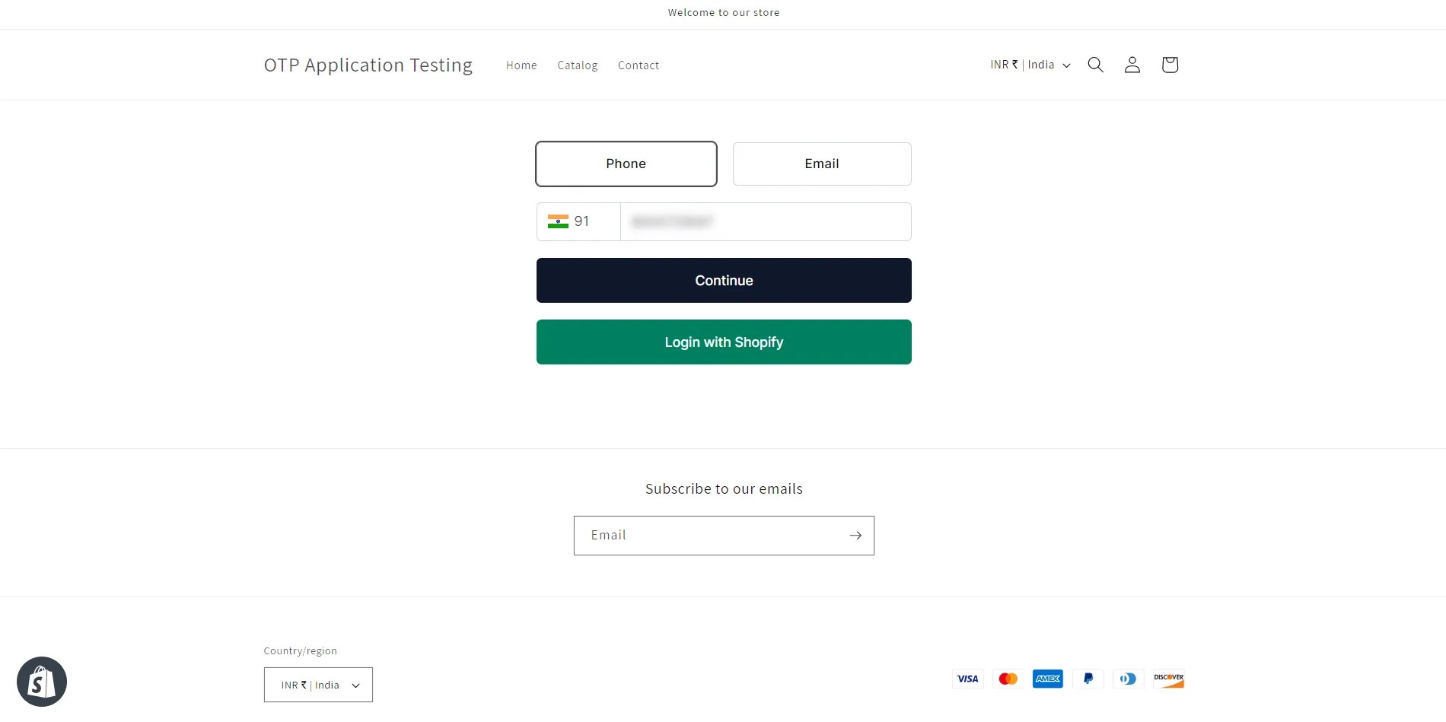Viewport: 1446px width, 722px height.
Task: Select the Phone login tab
Action: 626,164
